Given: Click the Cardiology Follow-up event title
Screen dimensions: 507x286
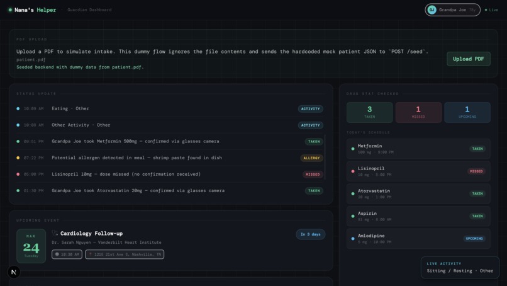Looking at the screenshot, I should 91,233.
